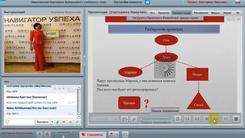245x138 pixels.
Task: Click the M chat moderation icon
Action: (64, 122)
